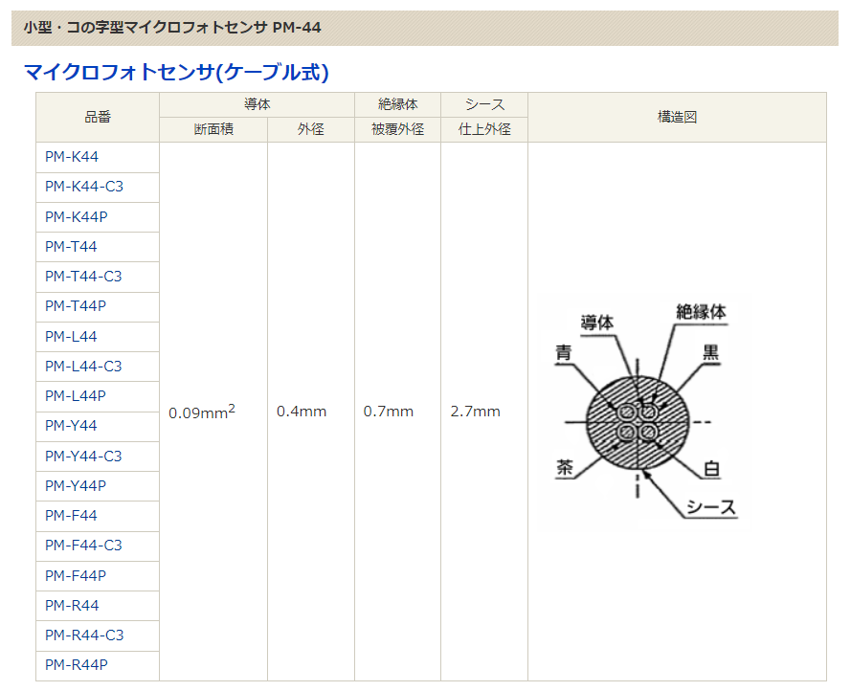Click the 絶縁体 label in diagram

click(701, 312)
